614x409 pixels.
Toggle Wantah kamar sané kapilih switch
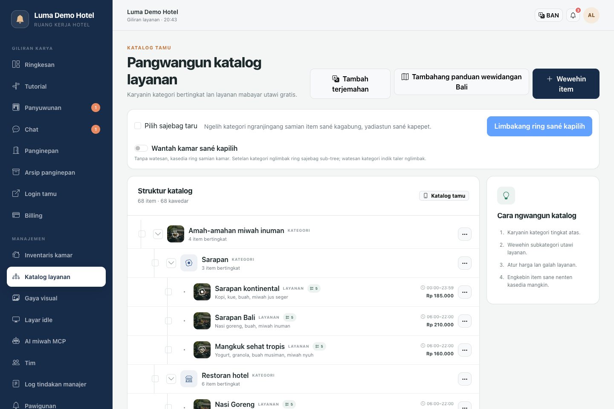click(x=141, y=148)
